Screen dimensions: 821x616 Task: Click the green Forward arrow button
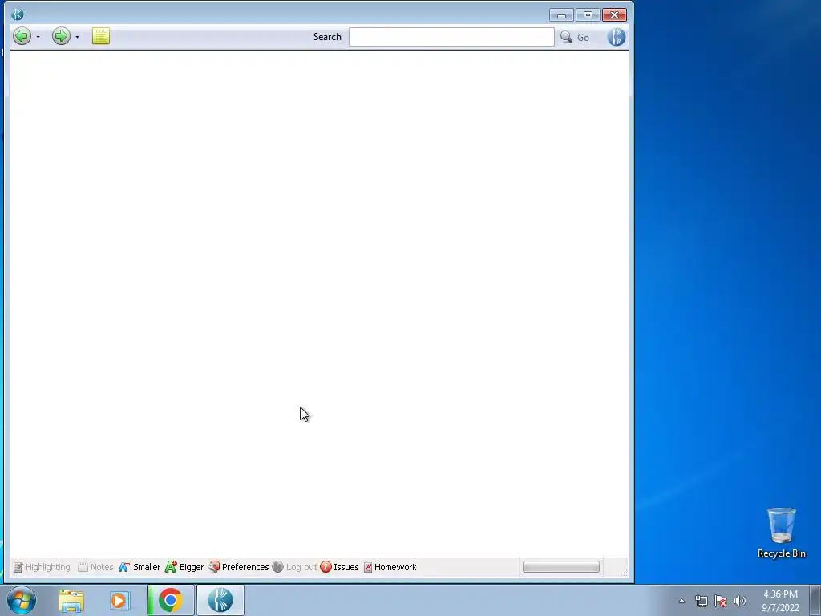[x=61, y=36]
